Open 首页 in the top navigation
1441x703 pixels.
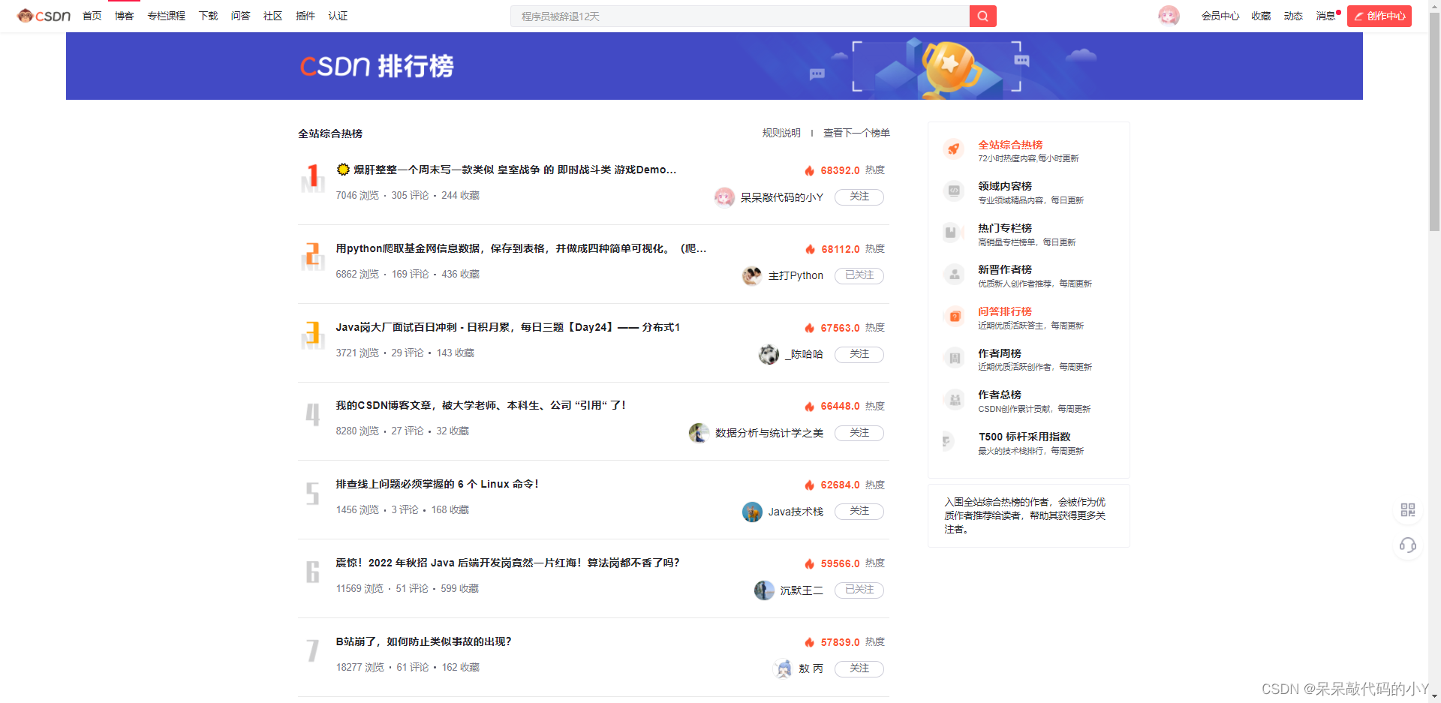point(92,16)
